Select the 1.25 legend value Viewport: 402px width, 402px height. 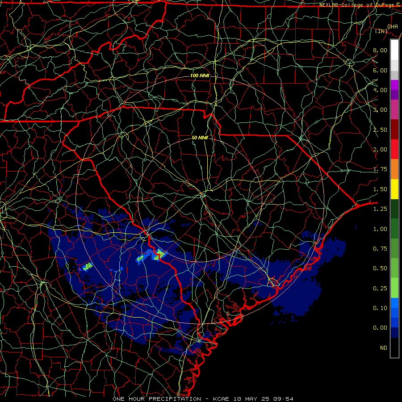pyautogui.click(x=380, y=209)
